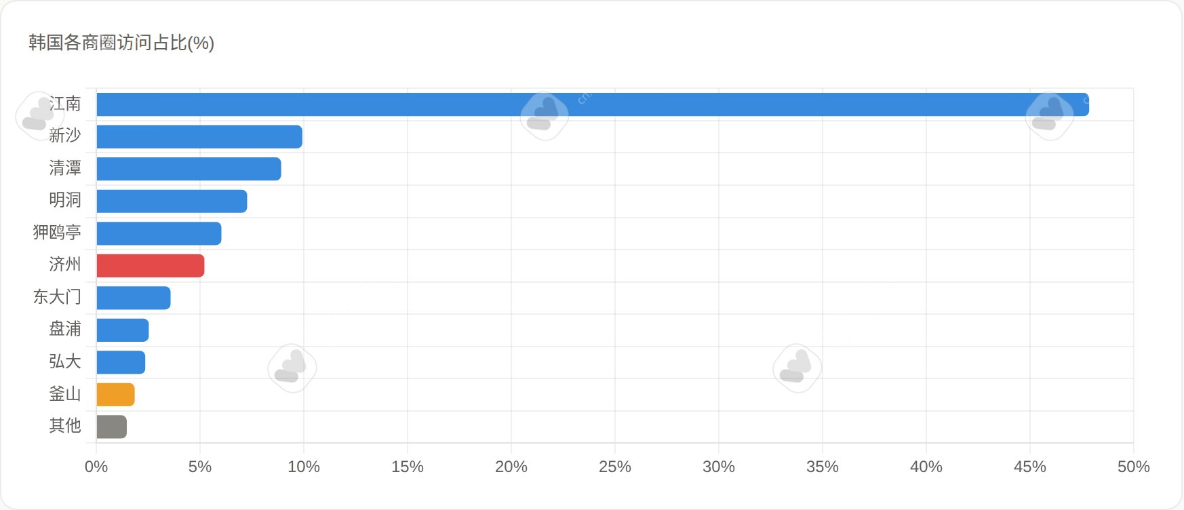Click the 明洞 bar

click(x=172, y=201)
